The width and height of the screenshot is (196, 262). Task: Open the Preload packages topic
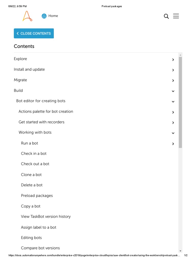pos(37,196)
